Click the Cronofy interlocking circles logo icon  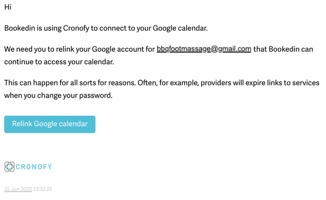(9, 167)
